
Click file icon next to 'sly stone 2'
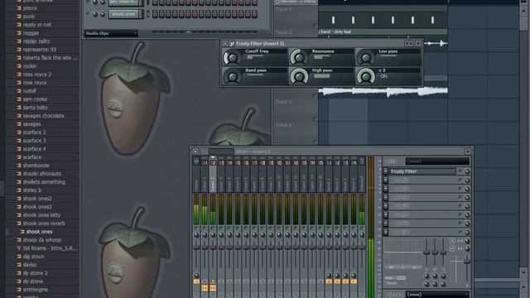point(19,273)
